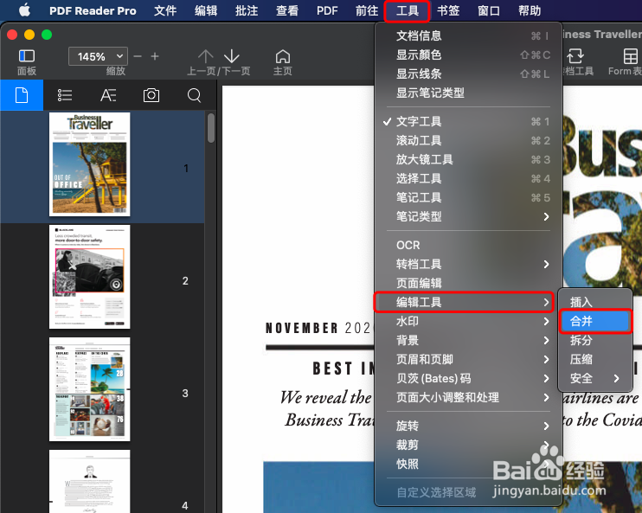
Task: Show the outline list sidebar tab
Action: tap(65, 95)
